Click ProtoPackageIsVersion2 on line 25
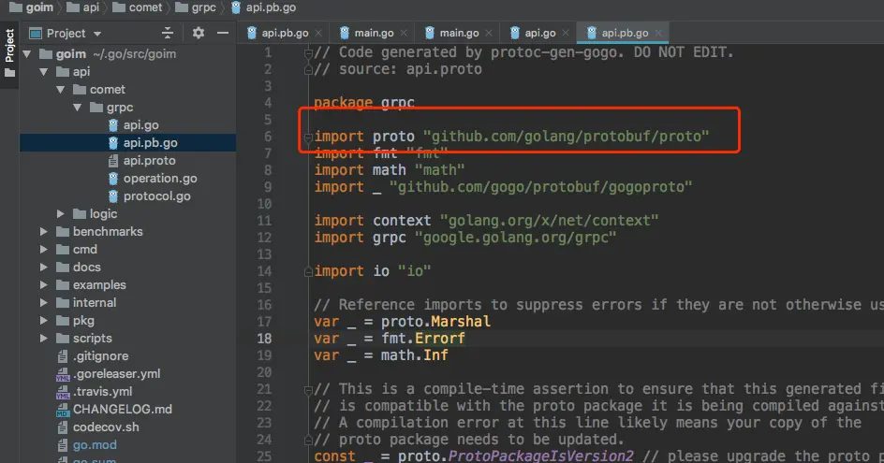 [x=540, y=456]
